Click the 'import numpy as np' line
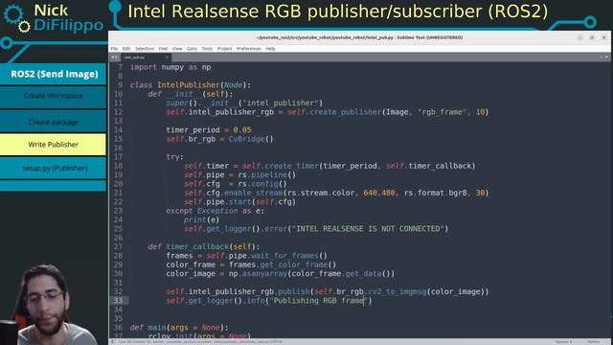613x345 pixels. point(170,67)
